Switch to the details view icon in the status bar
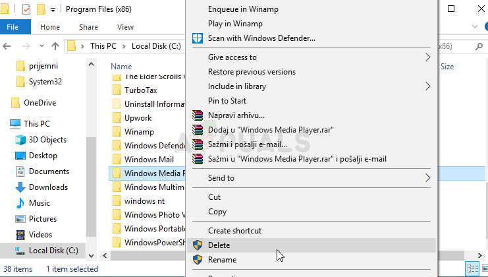This screenshot has width=488, height=277. (x=472, y=269)
